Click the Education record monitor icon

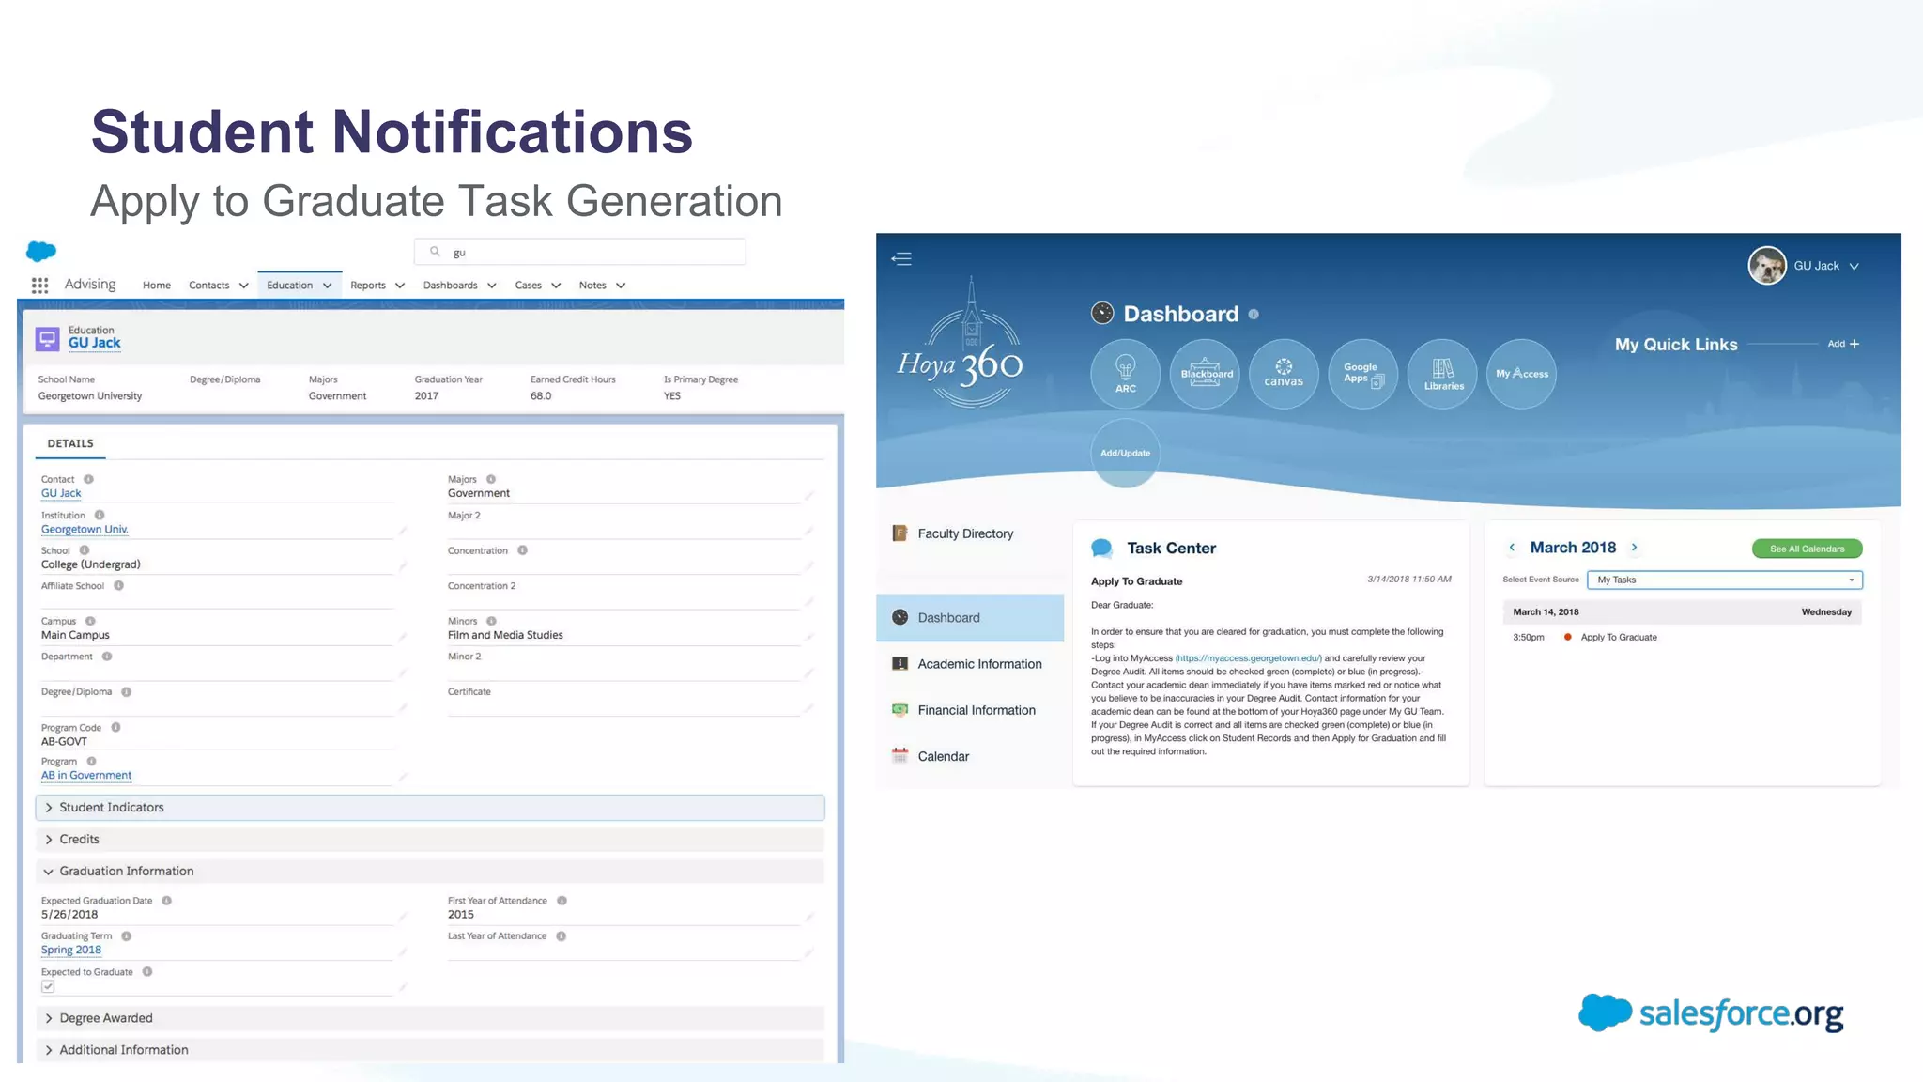pos(47,338)
